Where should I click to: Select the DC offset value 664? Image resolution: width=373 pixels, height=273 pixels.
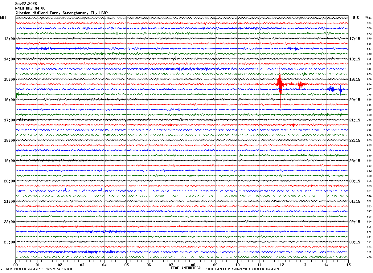(369, 84)
